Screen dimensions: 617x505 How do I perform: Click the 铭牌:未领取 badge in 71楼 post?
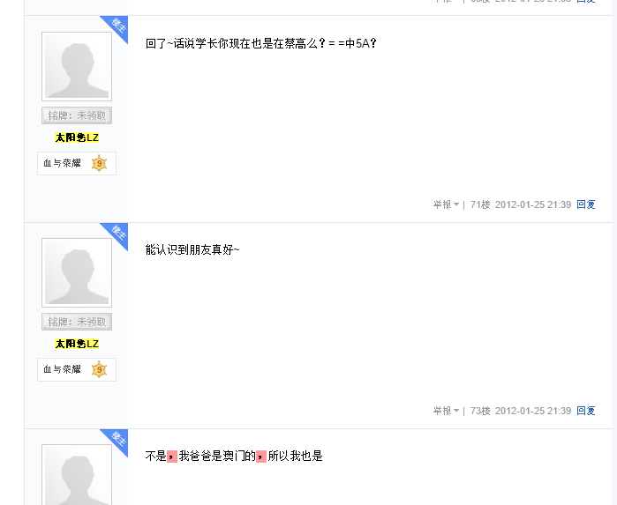[77, 115]
